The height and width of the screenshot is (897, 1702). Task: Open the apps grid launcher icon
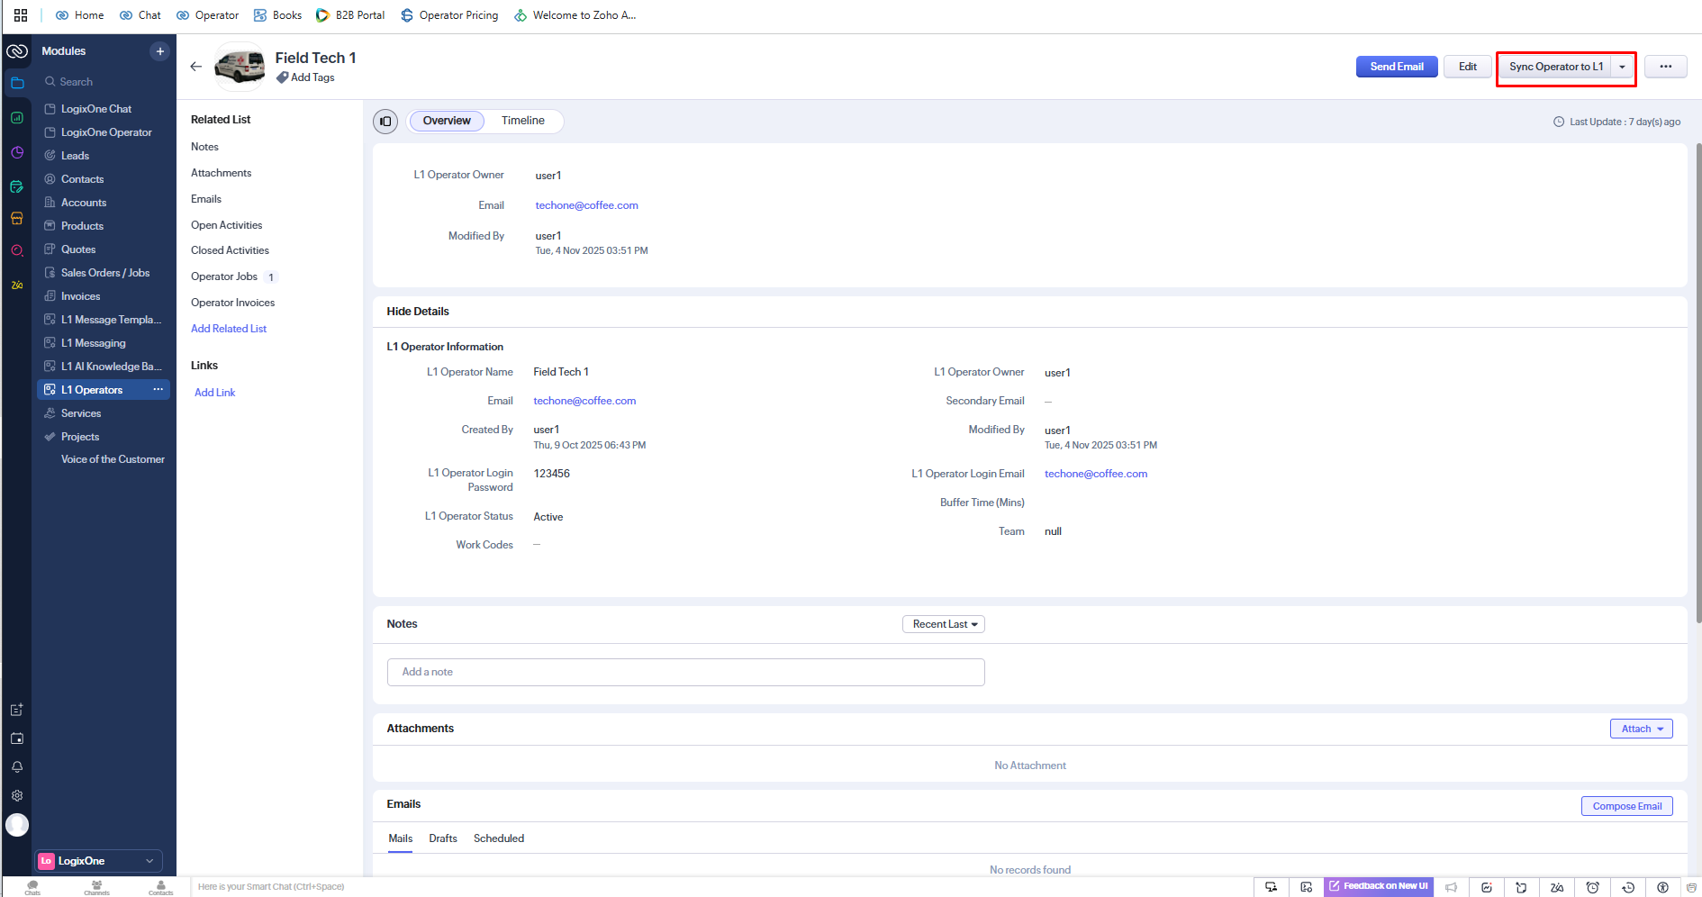21,15
